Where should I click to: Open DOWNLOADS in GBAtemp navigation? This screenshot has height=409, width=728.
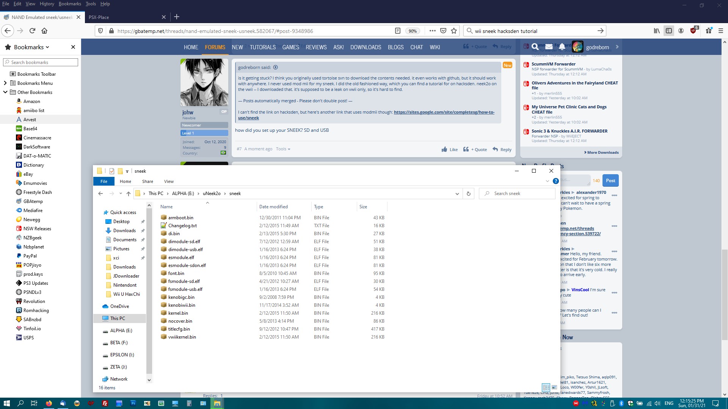(366, 47)
